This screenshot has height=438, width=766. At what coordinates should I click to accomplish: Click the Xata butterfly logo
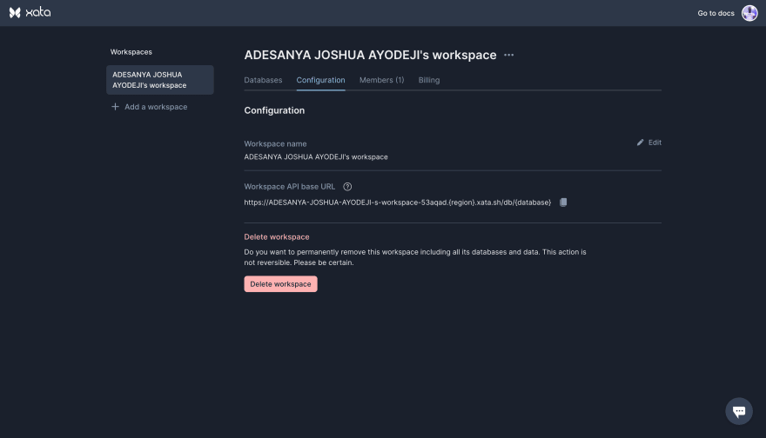pyautogui.click(x=15, y=13)
